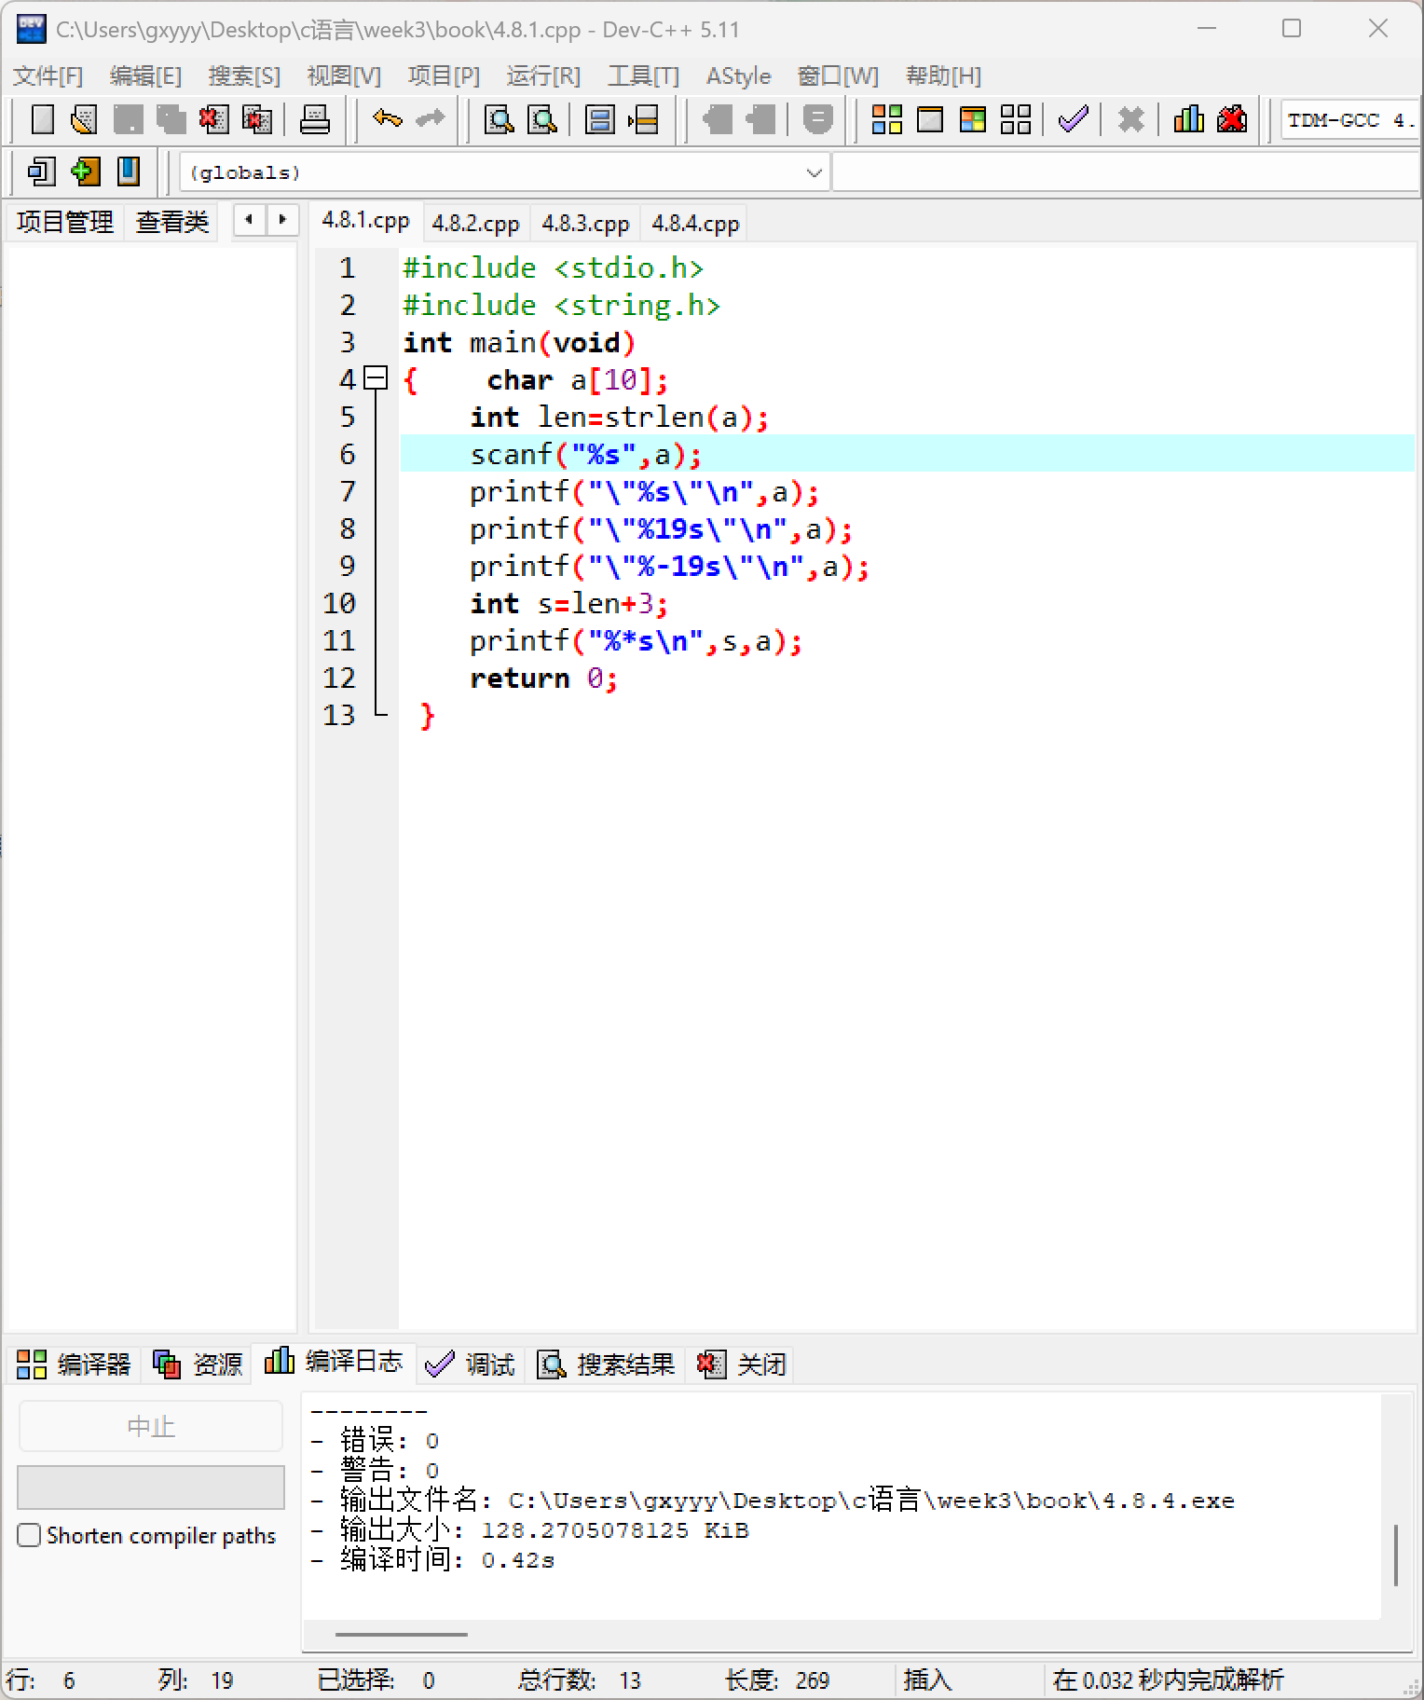Image resolution: width=1424 pixels, height=1700 pixels.
Task: Click the Insert snippet icon
Action: click(x=42, y=171)
